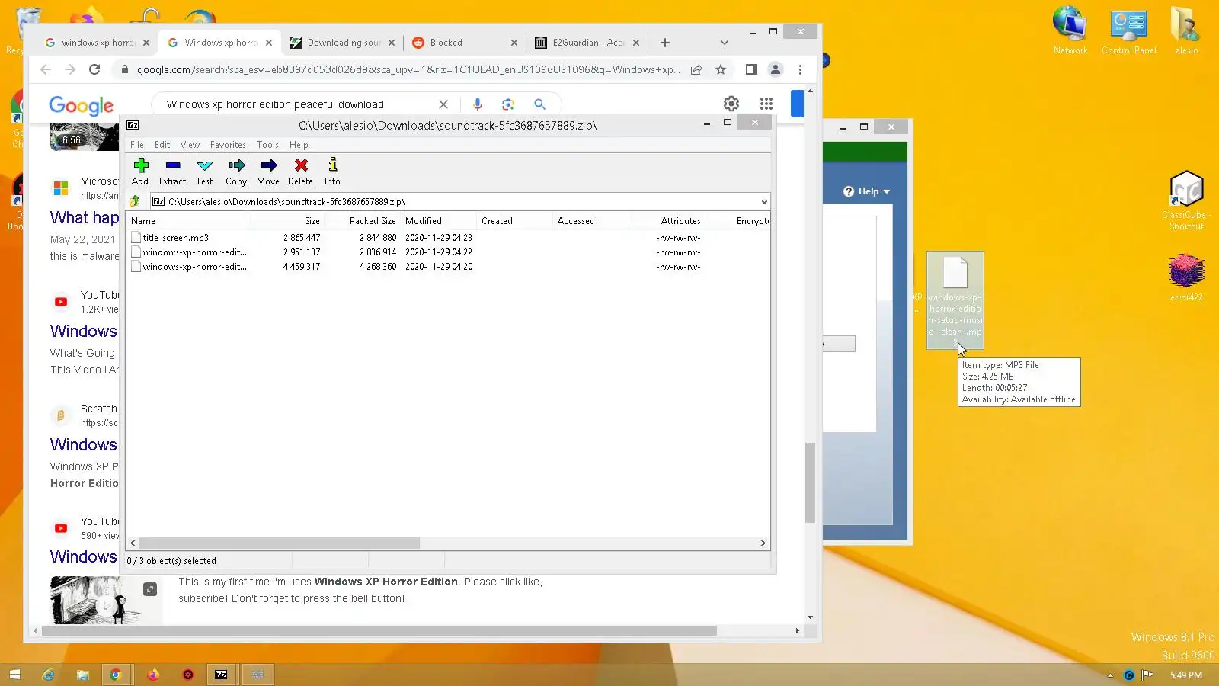This screenshot has height=686, width=1219.
Task: Open File Explorer from the taskbar
Action: point(82,675)
